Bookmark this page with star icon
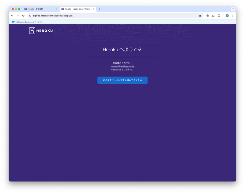This screenshot has height=193, width=245. pos(200,16)
